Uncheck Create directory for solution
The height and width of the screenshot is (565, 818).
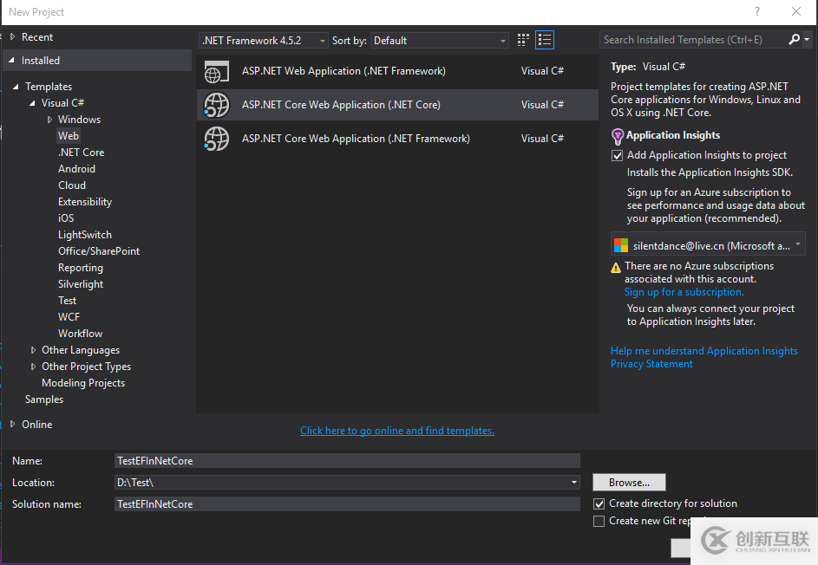(599, 503)
